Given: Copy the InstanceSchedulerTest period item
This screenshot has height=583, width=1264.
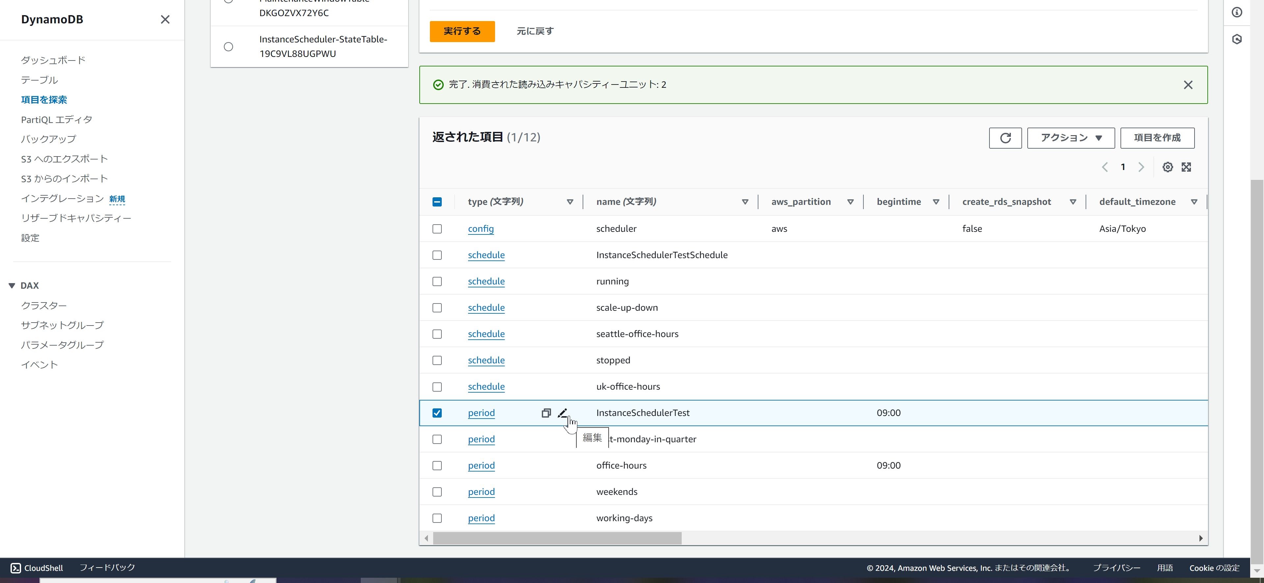Looking at the screenshot, I should tap(546, 412).
